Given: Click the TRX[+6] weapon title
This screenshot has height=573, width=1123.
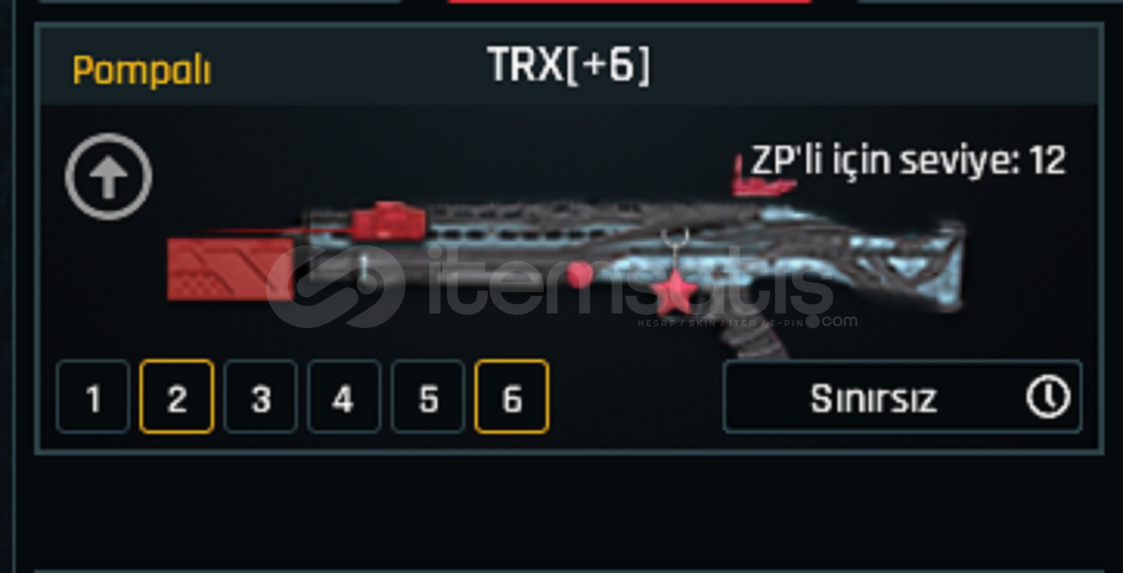Looking at the screenshot, I should tap(569, 64).
